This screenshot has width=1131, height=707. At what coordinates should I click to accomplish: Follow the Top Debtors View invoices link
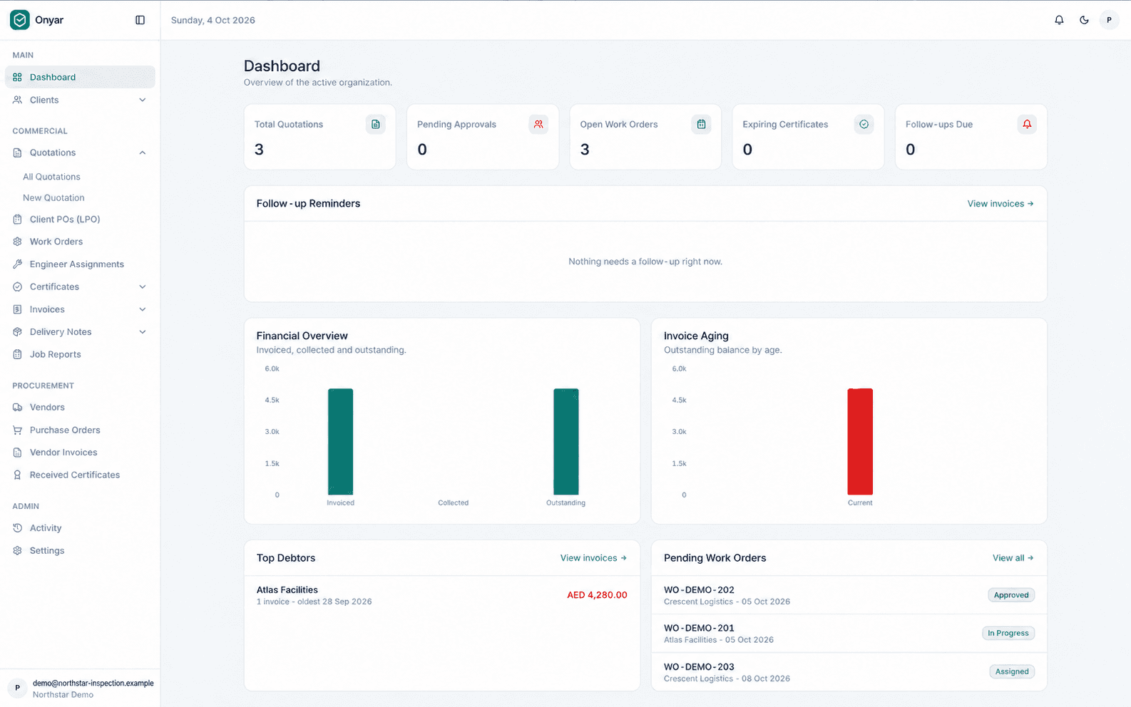click(x=593, y=558)
